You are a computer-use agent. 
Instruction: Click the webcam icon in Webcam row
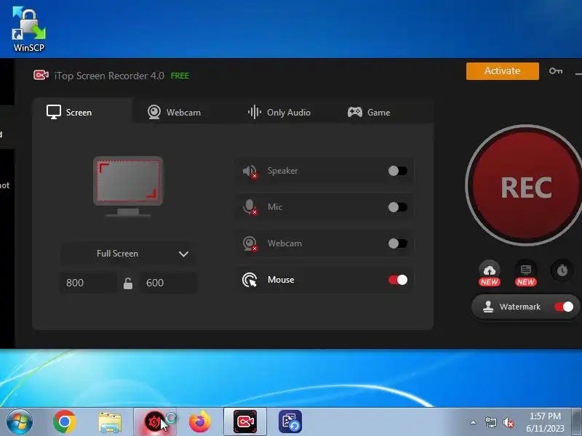[250, 243]
